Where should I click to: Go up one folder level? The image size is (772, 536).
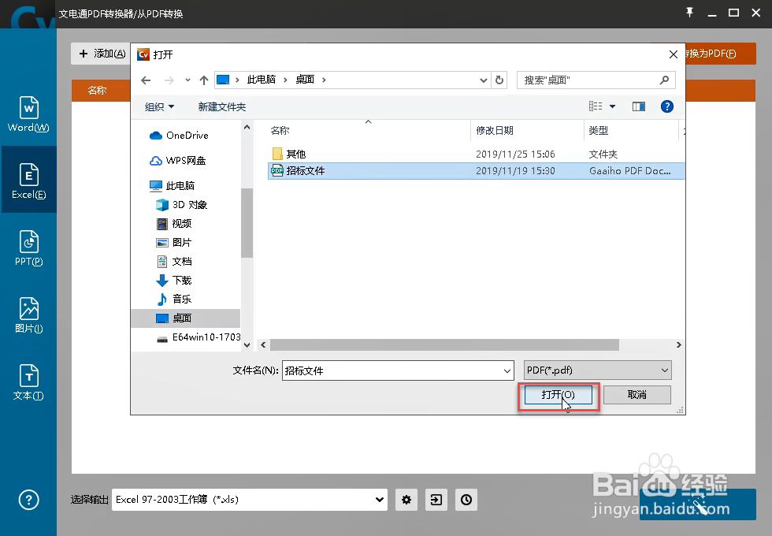click(x=204, y=80)
